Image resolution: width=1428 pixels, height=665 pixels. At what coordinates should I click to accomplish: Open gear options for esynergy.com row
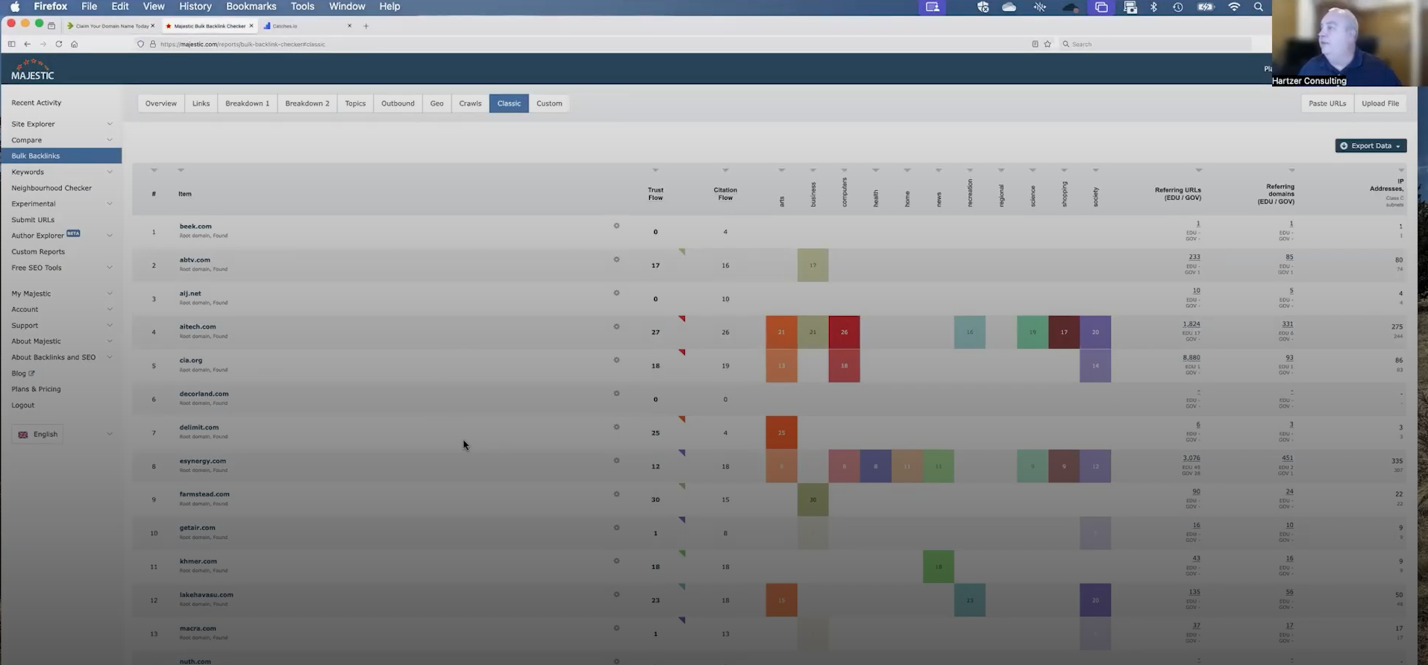tap(616, 461)
